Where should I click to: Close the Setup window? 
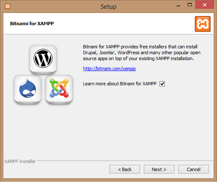204,5
